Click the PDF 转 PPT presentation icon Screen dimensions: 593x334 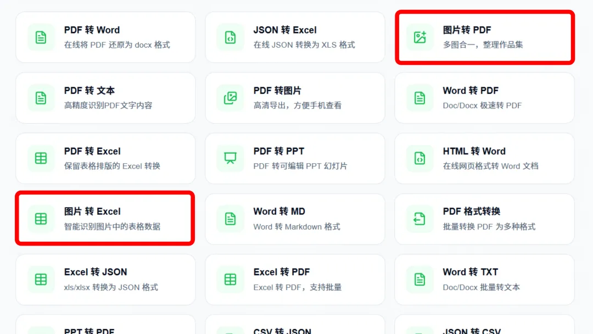coord(230,158)
